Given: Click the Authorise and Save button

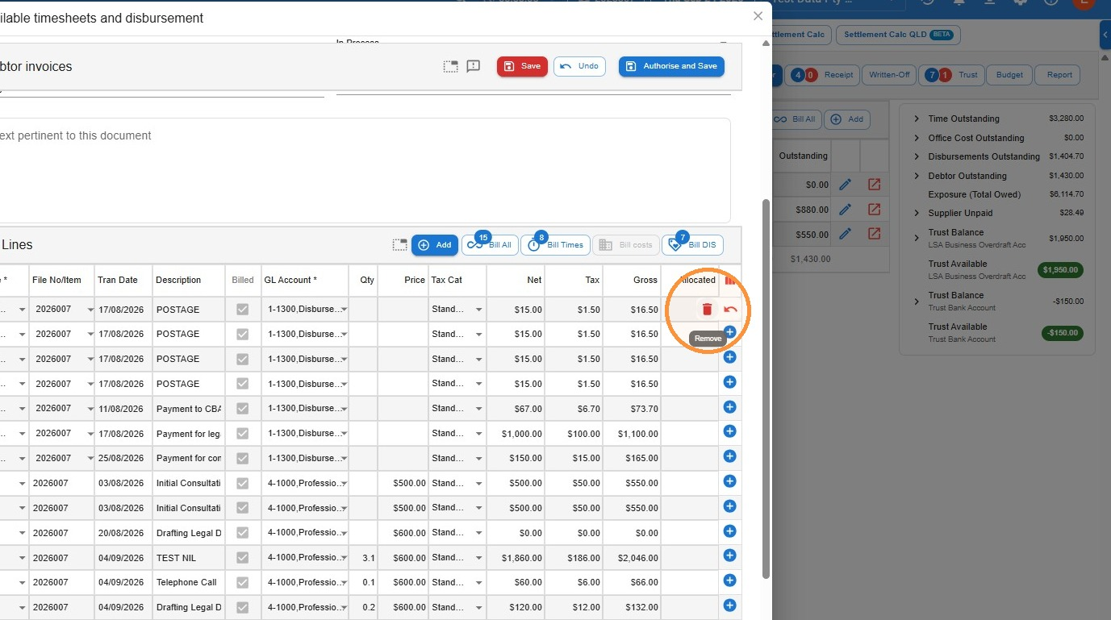Looking at the screenshot, I should click(671, 66).
